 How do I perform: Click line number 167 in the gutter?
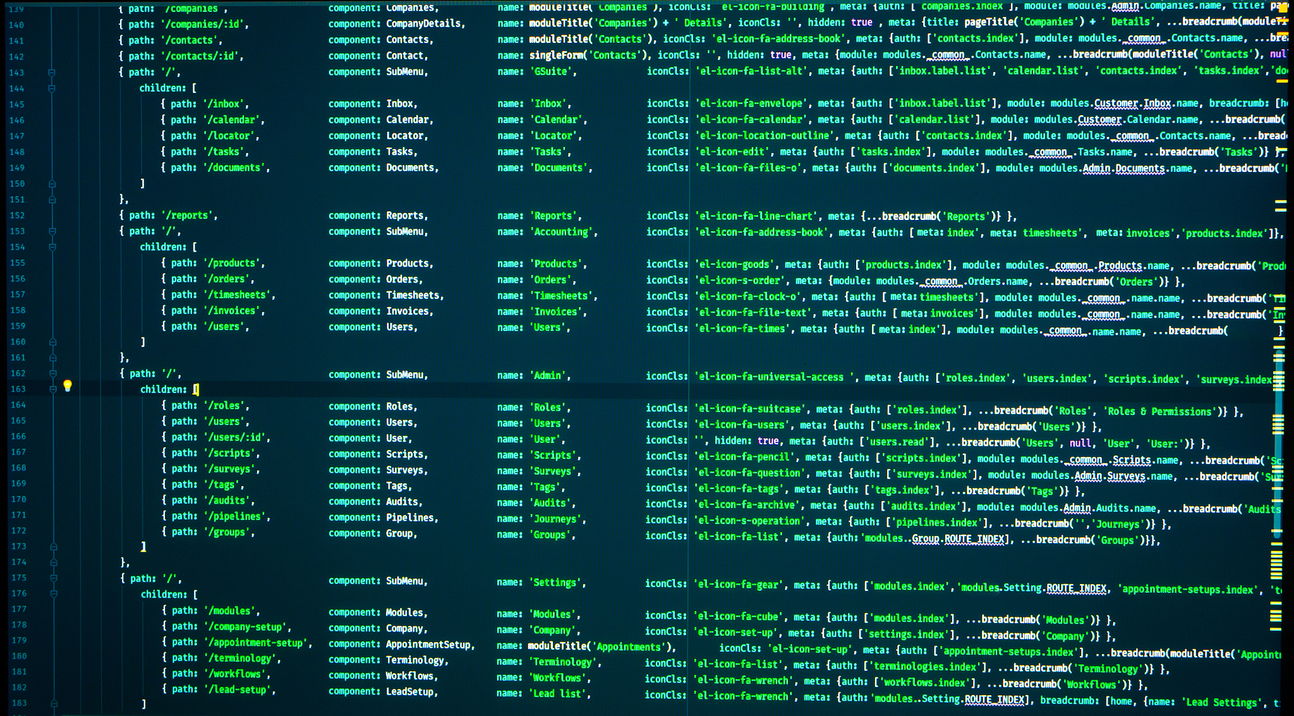[x=18, y=452]
